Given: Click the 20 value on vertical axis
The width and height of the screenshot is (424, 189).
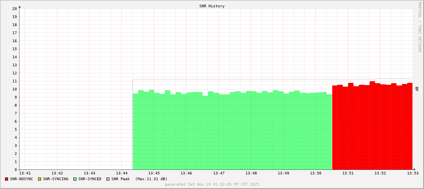Looking at the screenshot, I should click(x=15, y=8).
